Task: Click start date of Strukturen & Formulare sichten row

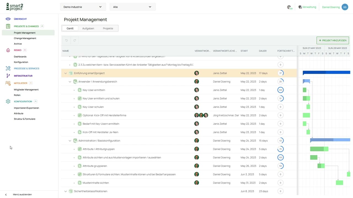Action: 247,174
